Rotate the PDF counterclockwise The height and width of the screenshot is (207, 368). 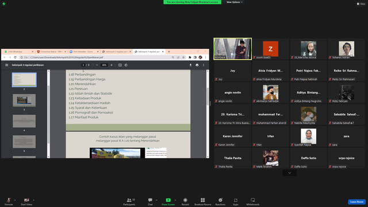126,65
